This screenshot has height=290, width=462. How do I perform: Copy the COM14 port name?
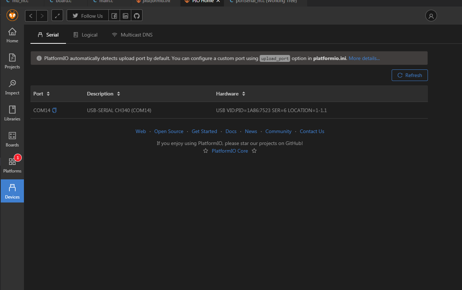(55, 110)
